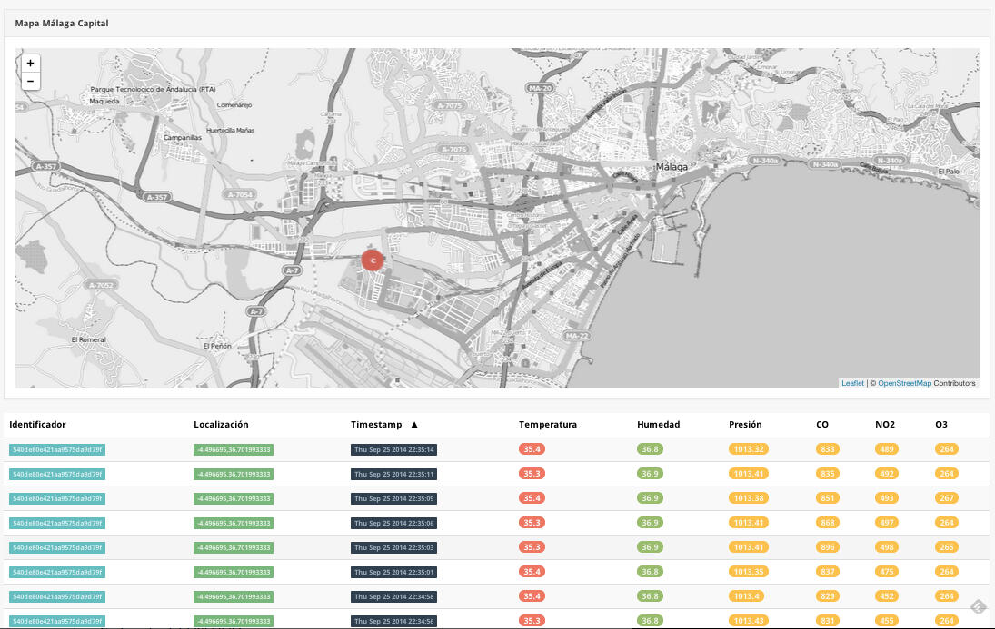Open the OpenStreetMap link

click(904, 383)
